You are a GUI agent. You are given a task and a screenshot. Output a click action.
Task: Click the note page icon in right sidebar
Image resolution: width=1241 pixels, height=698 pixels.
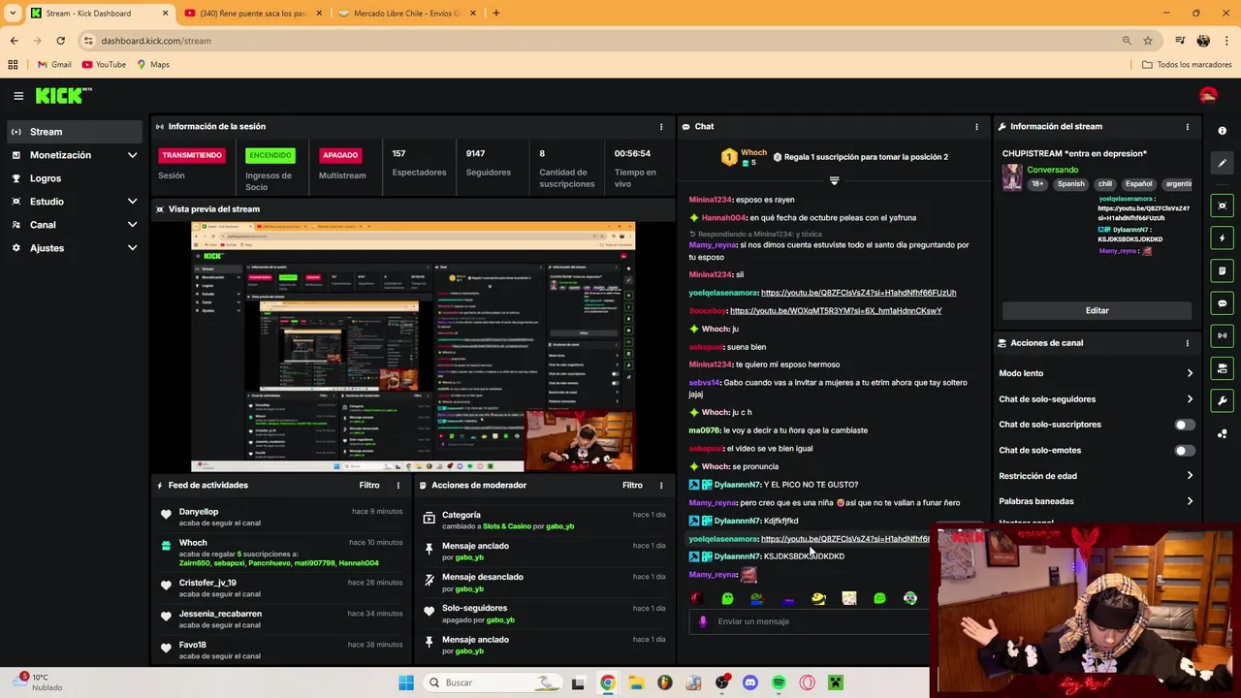pyautogui.click(x=1222, y=270)
